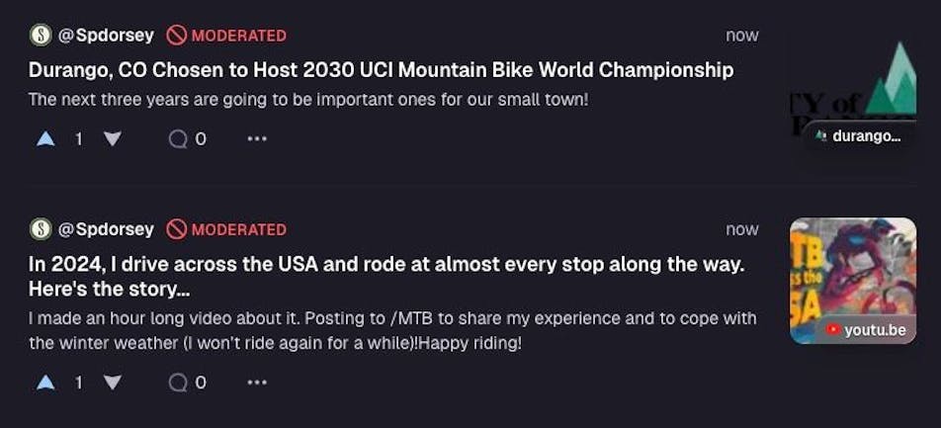Open more options on the Durango post
The height and width of the screenshot is (428, 941).
pos(257,139)
